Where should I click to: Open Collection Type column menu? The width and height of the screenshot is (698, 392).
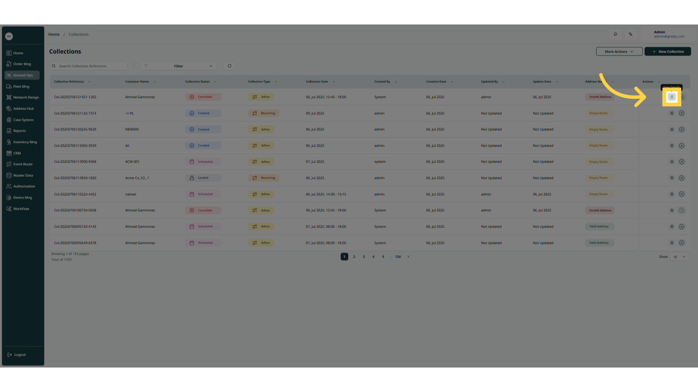276,82
